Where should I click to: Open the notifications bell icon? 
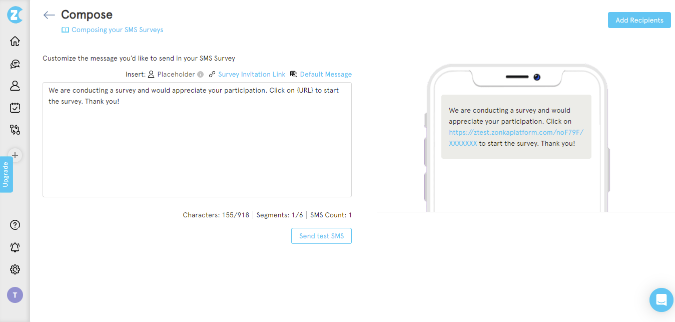click(15, 247)
